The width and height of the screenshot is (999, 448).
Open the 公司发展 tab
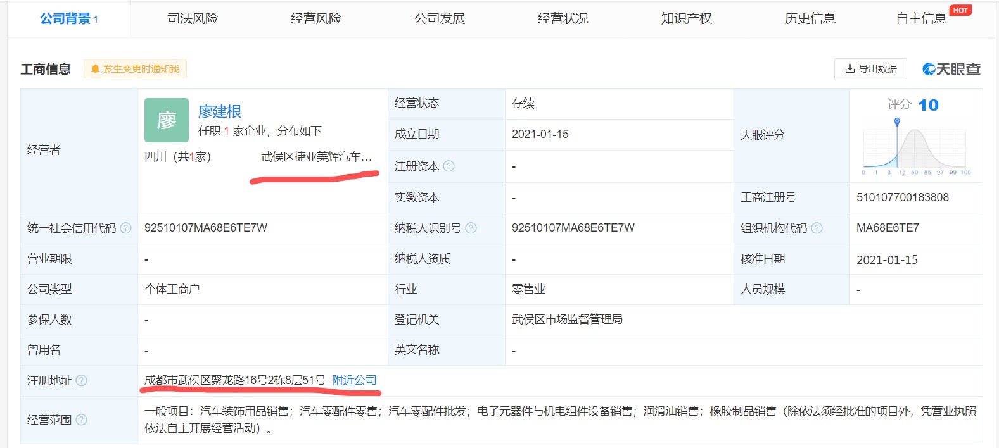pos(440,19)
